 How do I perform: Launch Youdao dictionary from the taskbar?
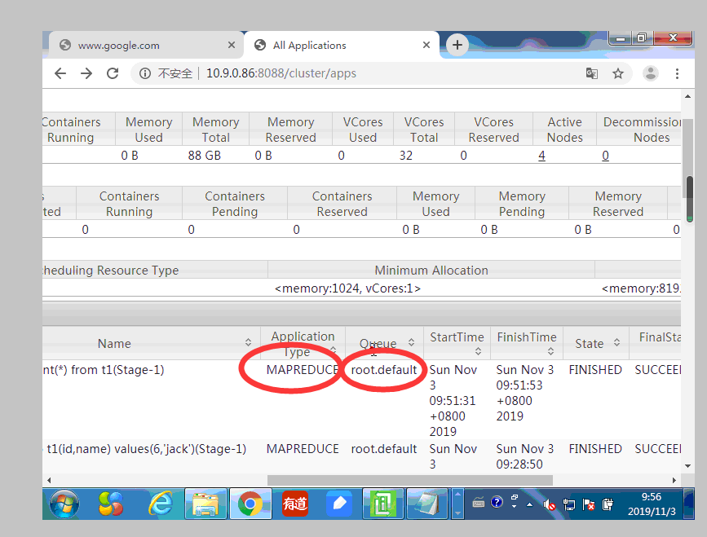[x=294, y=504]
